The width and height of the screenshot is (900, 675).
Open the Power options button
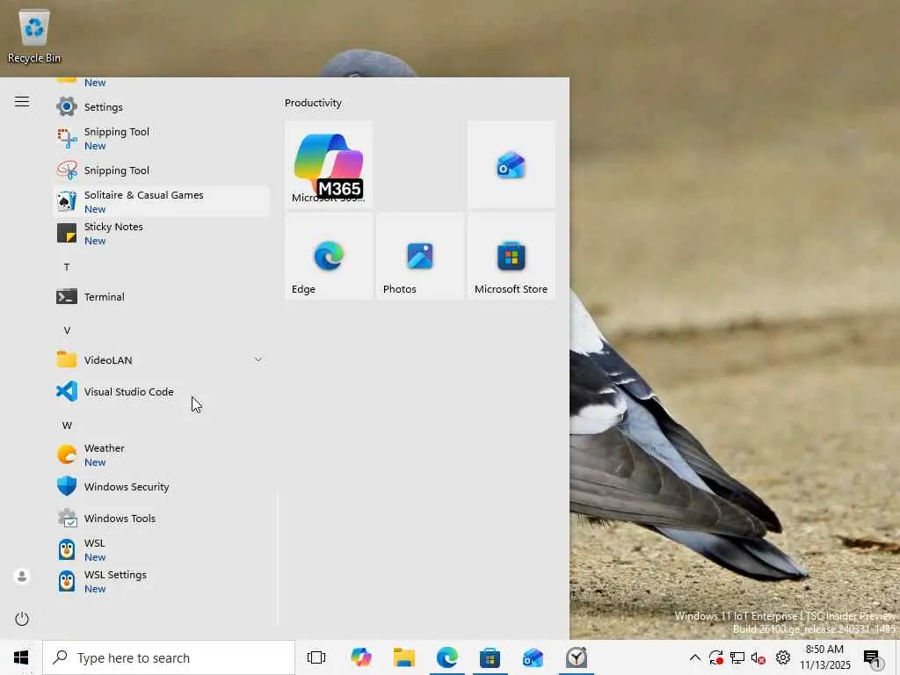[x=22, y=619]
